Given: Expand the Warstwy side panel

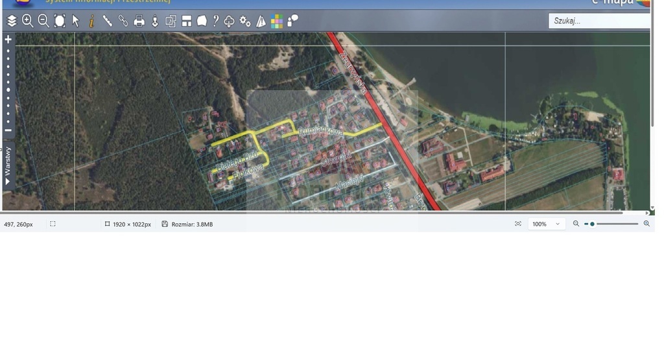Looking at the screenshot, I should pyautogui.click(x=8, y=166).
